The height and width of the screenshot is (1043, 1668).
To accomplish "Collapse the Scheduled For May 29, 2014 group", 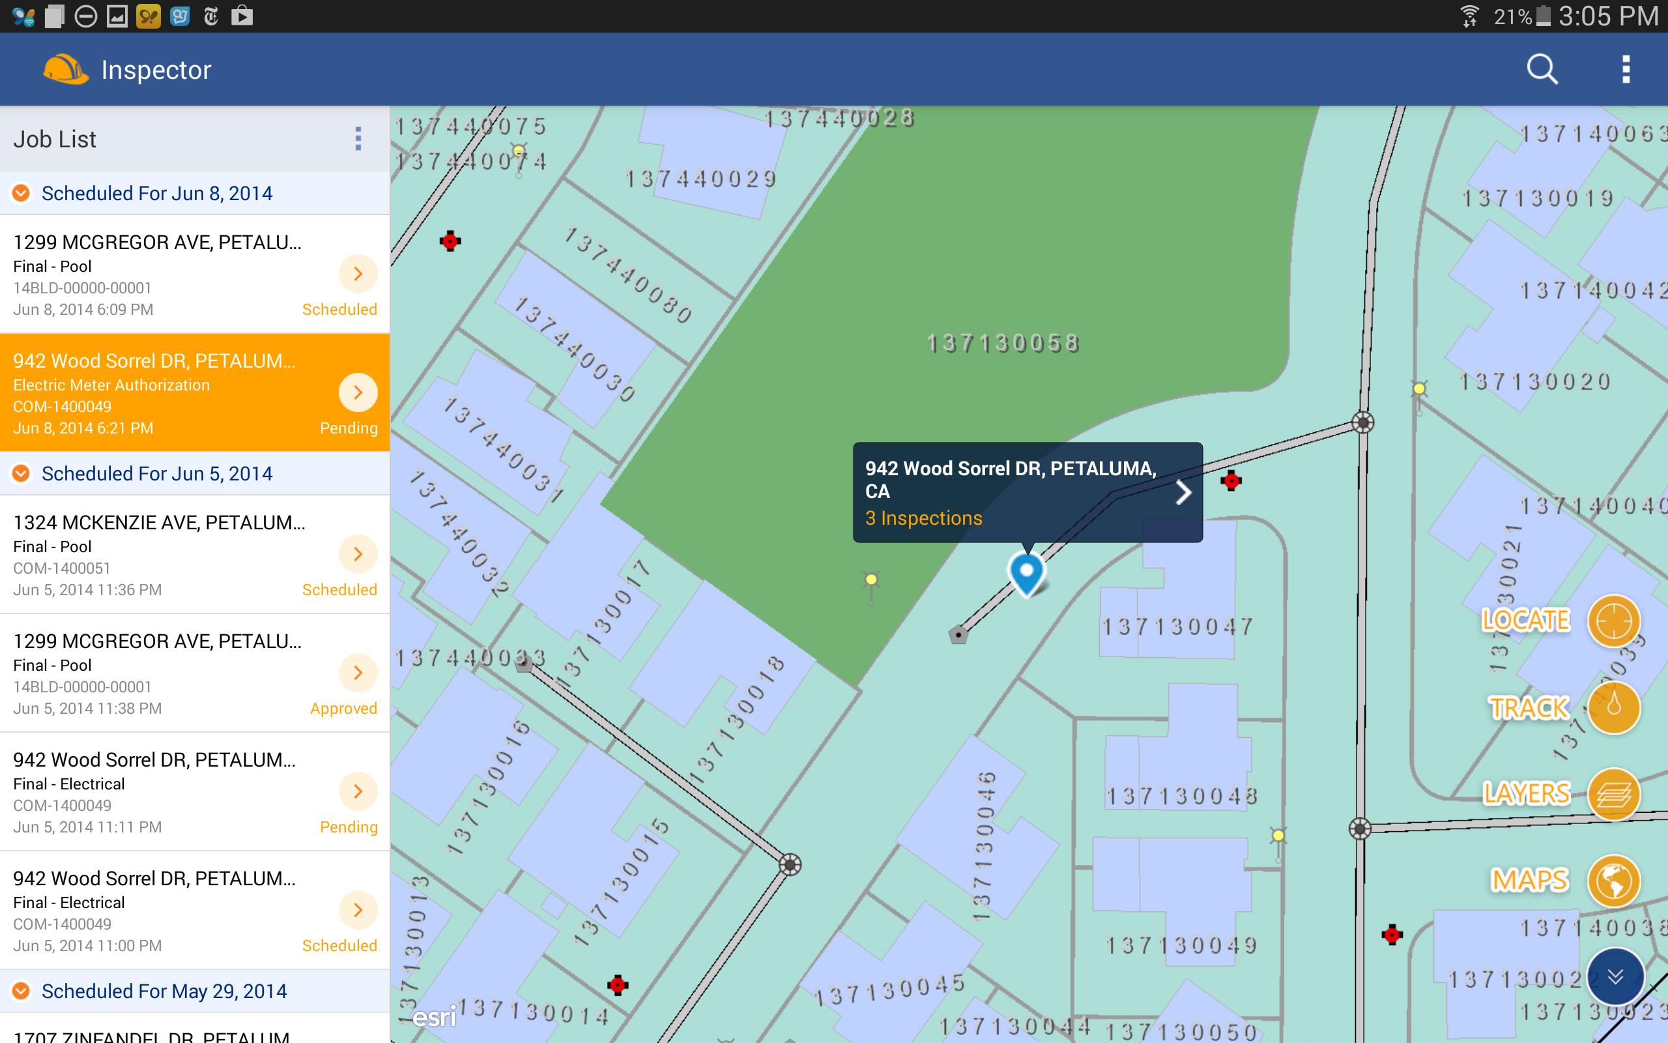I will click(x=22, y=991).
